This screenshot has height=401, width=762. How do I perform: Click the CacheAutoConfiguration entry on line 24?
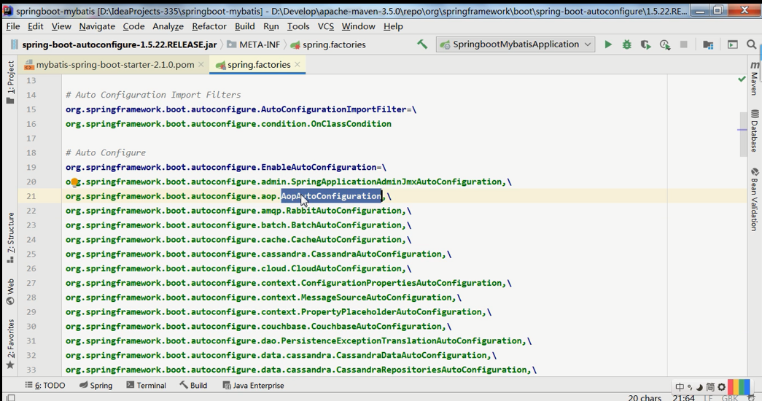pos(346,240)
